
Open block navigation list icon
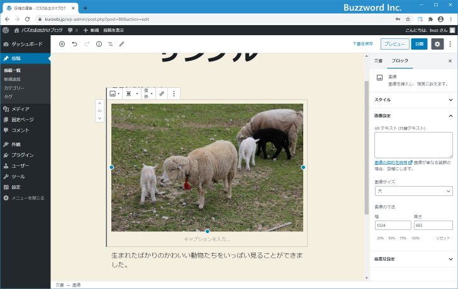(x=110, y=44)
